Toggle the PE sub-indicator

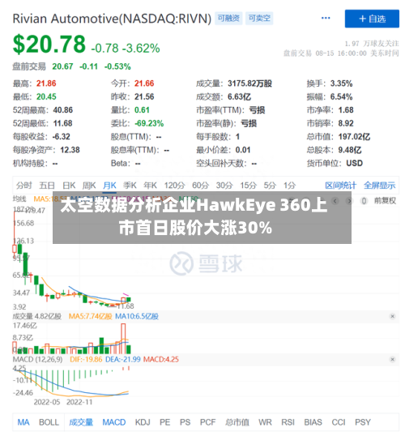point(165,422)
